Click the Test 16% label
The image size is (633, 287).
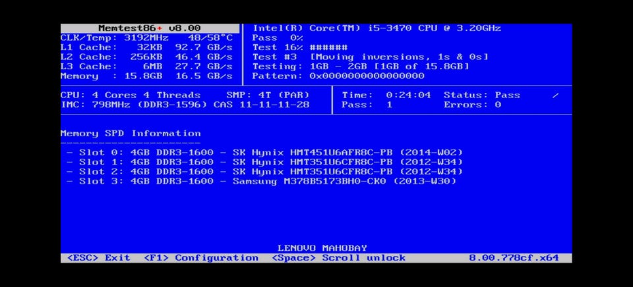click(278, 47)
